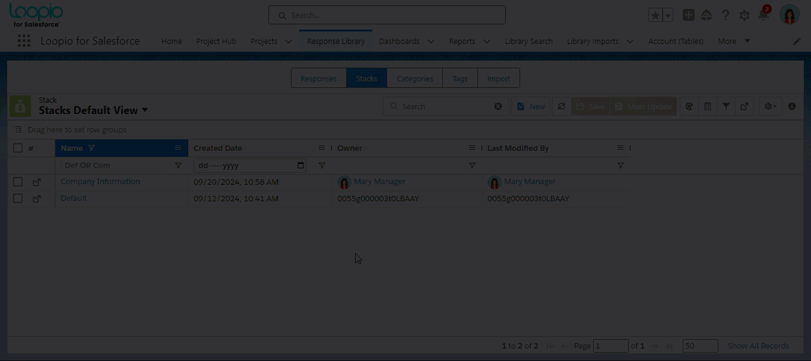Open the Salesforce Help question mark icon

coord(726,15)
